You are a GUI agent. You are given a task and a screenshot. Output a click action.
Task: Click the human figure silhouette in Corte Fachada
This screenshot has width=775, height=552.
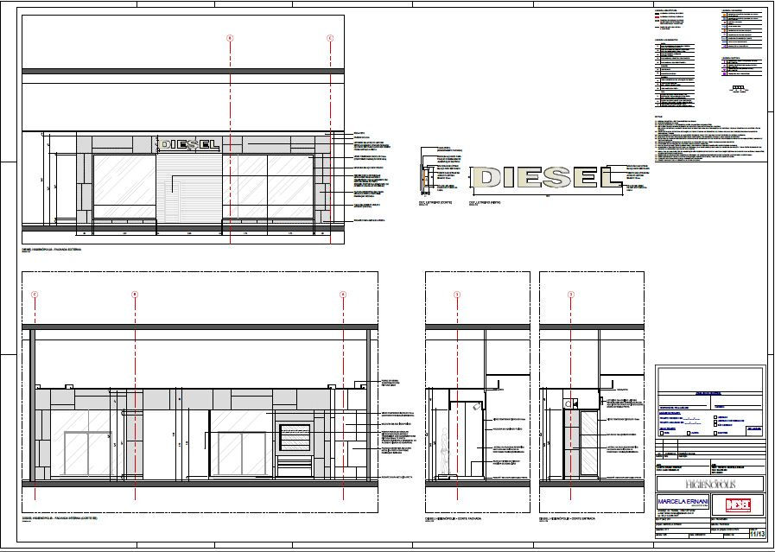click(444, 451)
